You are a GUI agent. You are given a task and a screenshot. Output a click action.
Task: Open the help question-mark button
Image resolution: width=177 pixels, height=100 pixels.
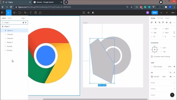pyautogui.click(x=172, y=95)
